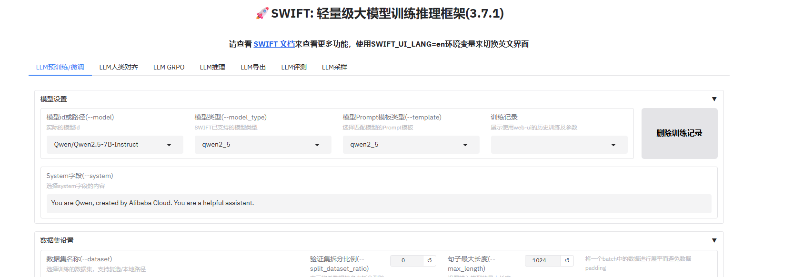This screenshot has height=277, width=803.
Task: Click the 实际的模型id hint text
Action: [x=63, y=128]
